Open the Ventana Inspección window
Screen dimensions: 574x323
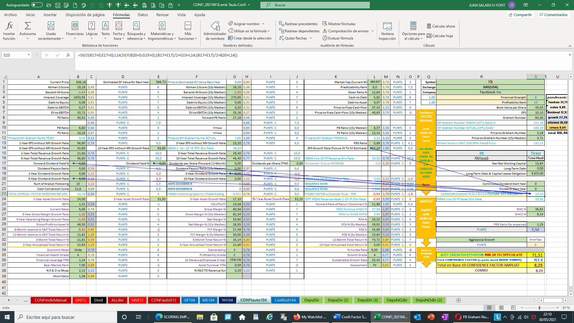click(387, 31)
